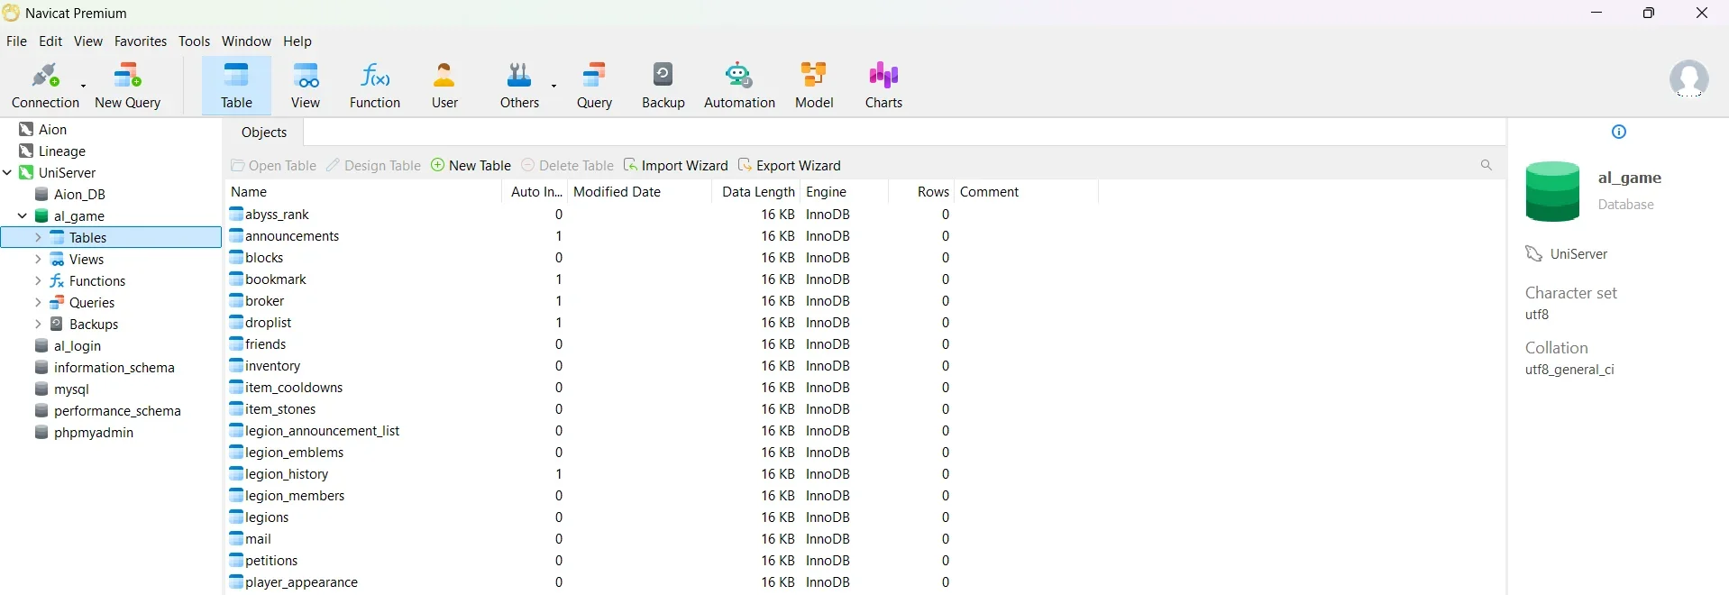This screenshot has width=1729, height=595.
Task: Click Open Table button
Action: (x=274, y=166)
